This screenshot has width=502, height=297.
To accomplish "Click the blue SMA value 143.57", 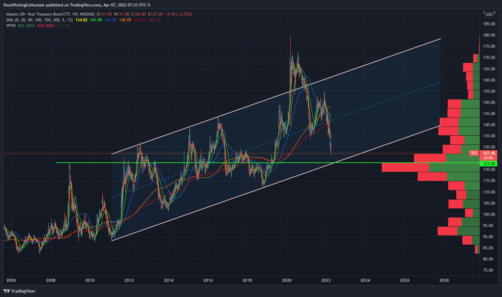I will pos(110,20).
